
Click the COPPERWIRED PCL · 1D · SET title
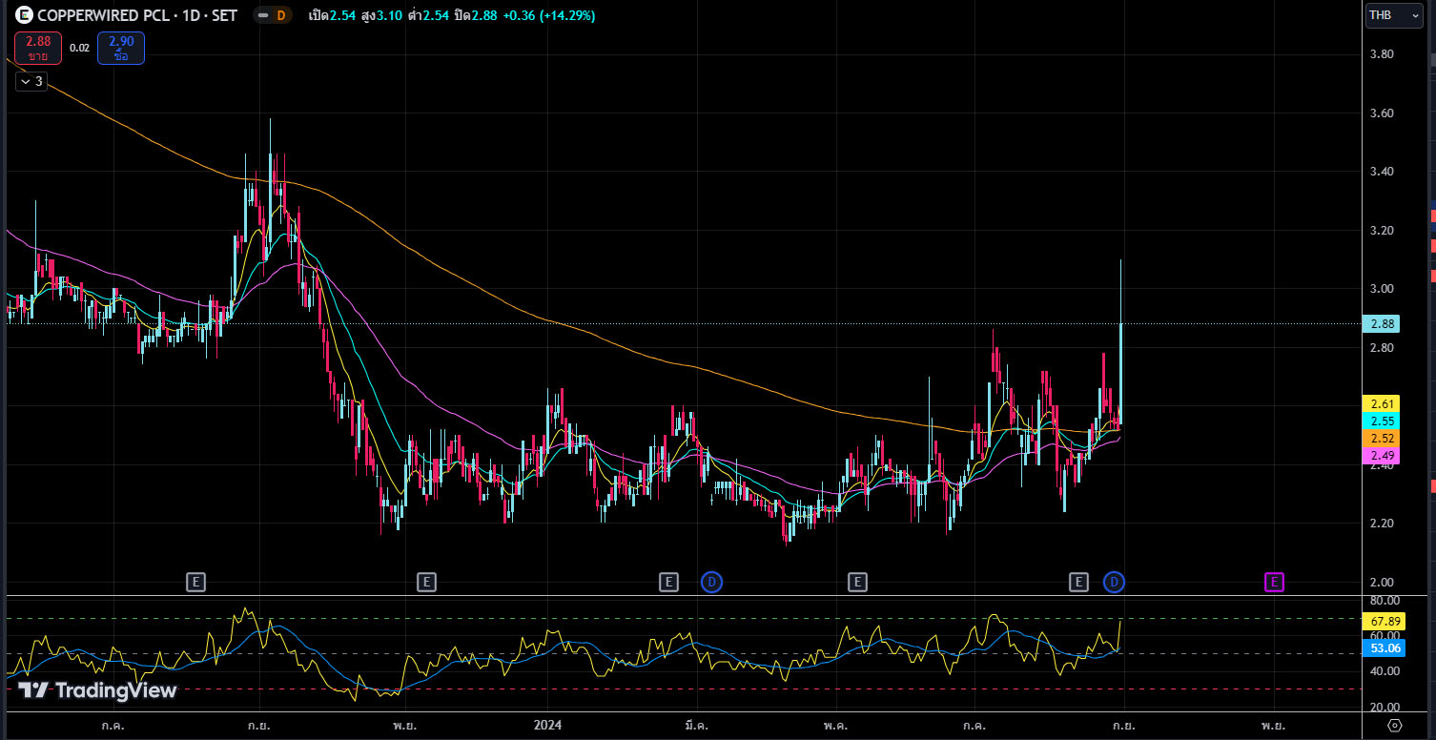pos(138,15)
